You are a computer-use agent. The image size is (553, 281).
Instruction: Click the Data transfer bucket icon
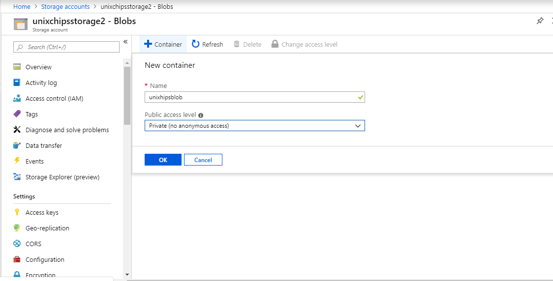pyautogui.click(x=17, y=145)
